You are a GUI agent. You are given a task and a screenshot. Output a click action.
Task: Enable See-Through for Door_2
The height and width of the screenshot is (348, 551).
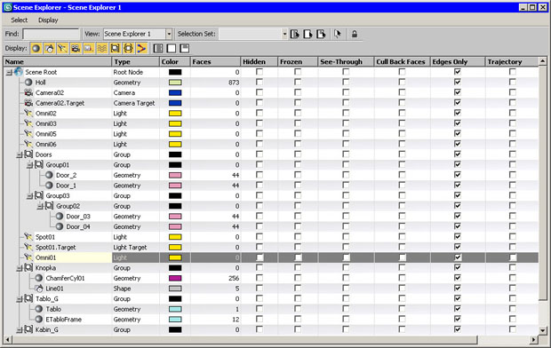(346, 175)
